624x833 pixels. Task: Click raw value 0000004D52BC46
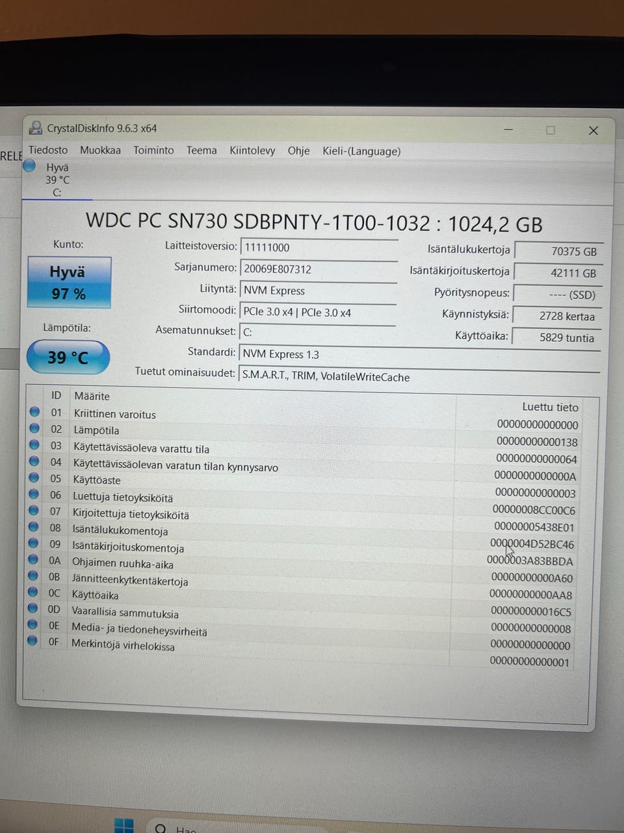pyautogui.click(x=532, y=544)
